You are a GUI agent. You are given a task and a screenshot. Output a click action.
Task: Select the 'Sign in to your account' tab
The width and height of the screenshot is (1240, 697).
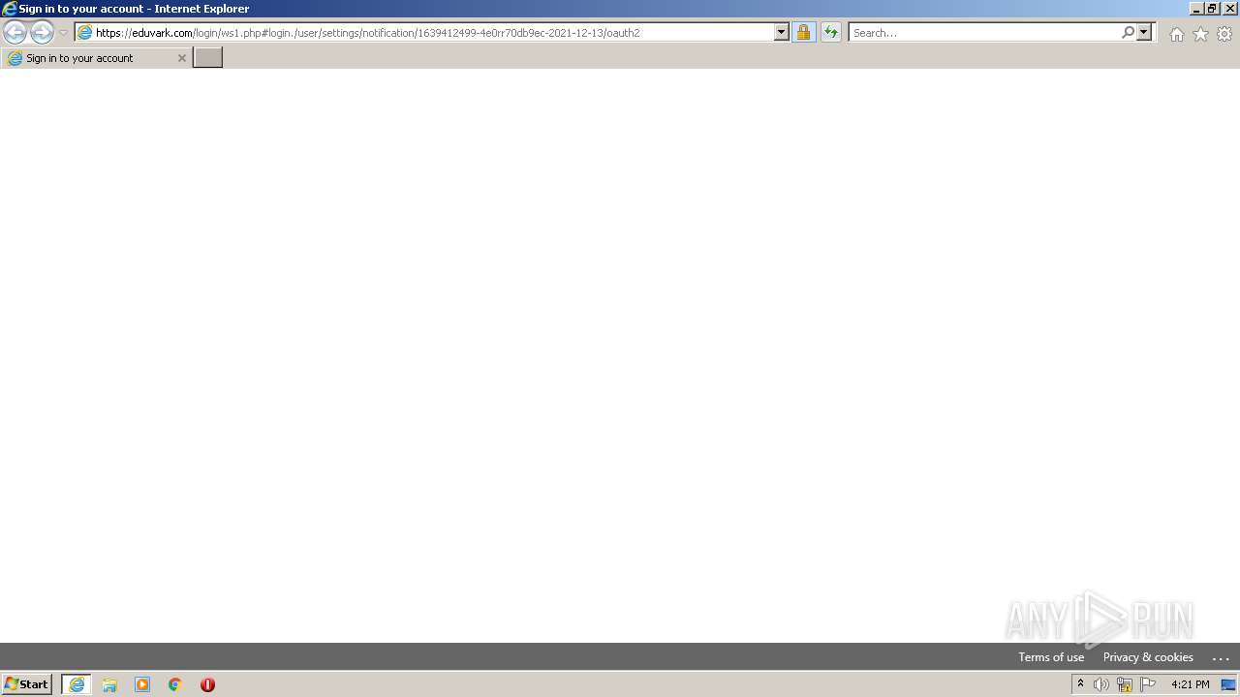point(95,58)
